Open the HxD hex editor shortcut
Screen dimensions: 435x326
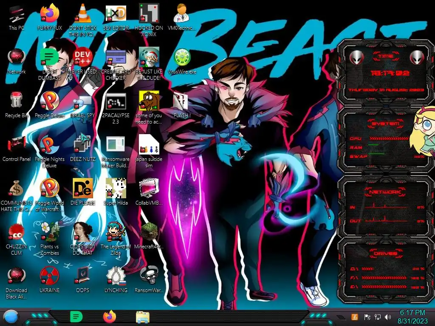click(116, 13)
